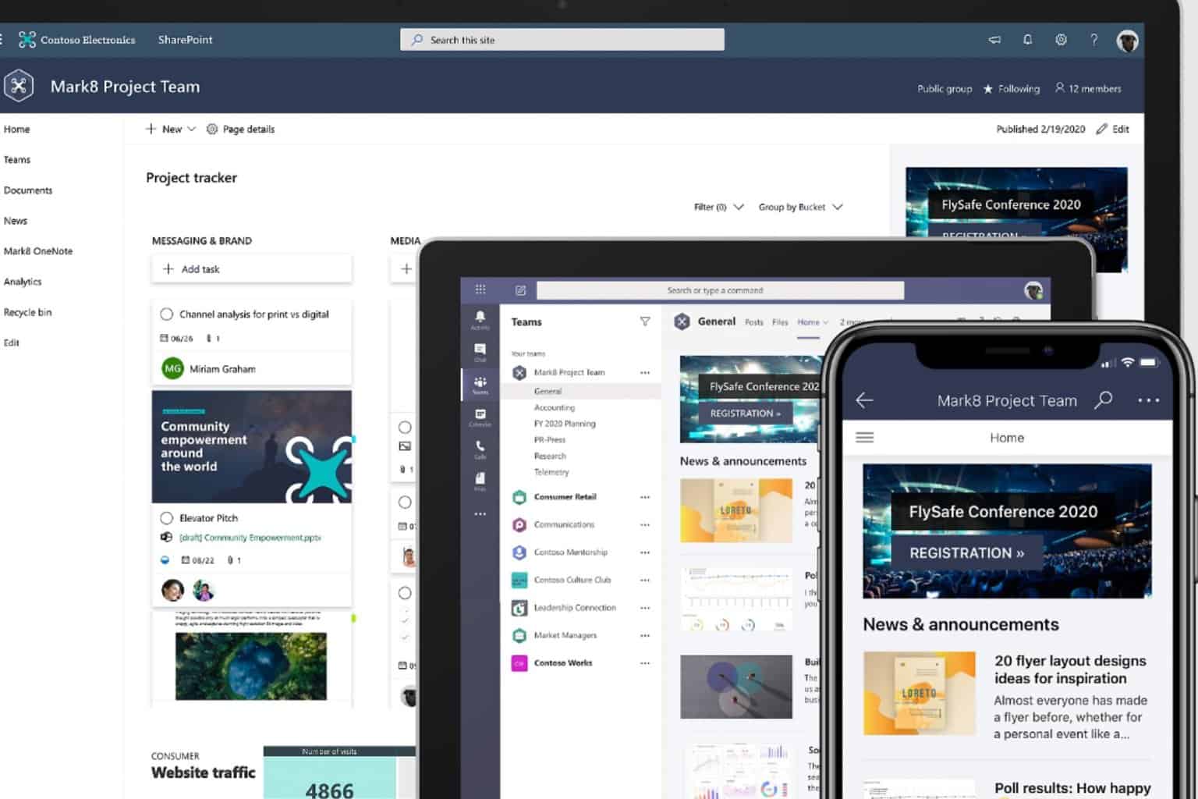Open the New dropdown in the command bar
Image resolution: width=1198 pixels, height=799 pixels.
tap(170, 130)
